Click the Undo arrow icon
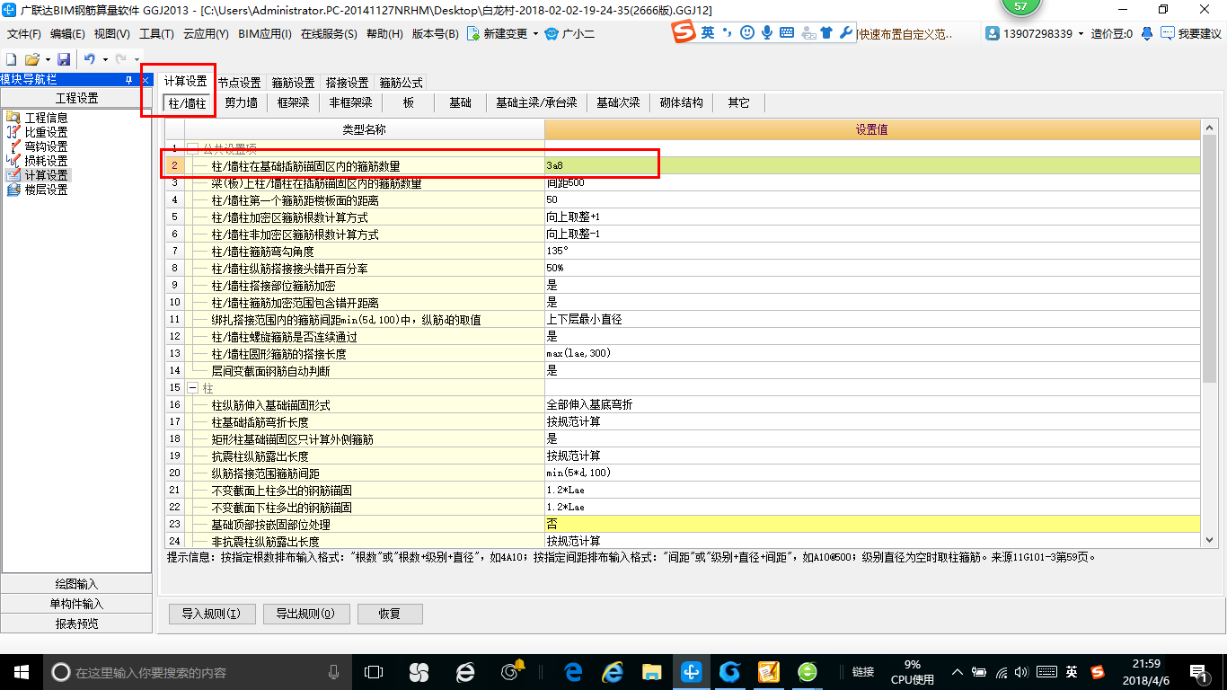Viewport: 1227px width, 690px height. pos(90,59)
